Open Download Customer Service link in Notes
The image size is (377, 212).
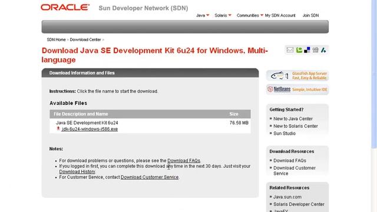[150, 177]
